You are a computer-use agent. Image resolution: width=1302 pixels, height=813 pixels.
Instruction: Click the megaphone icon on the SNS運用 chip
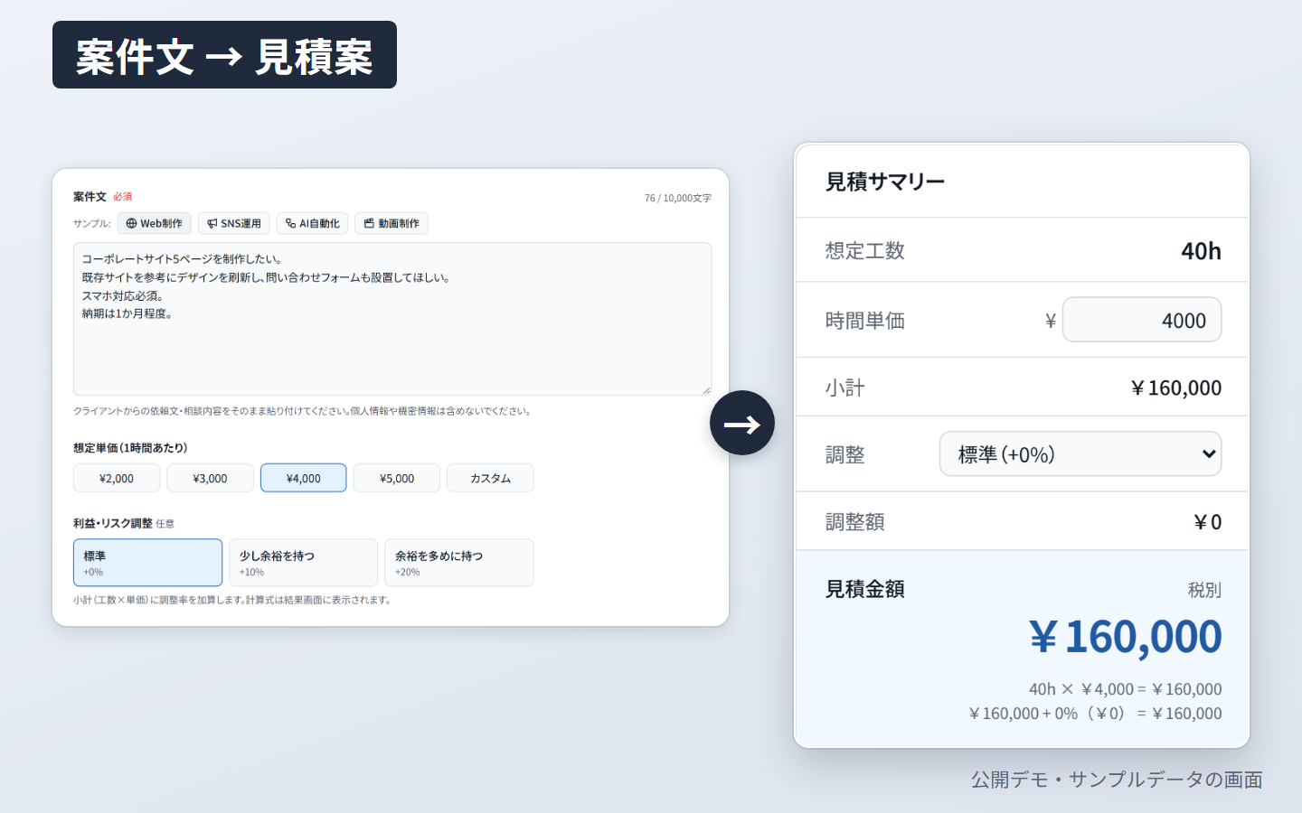click(x=212, y=223)
